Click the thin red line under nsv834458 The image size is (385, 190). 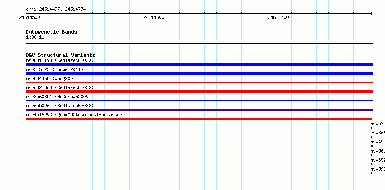point(199,82)
